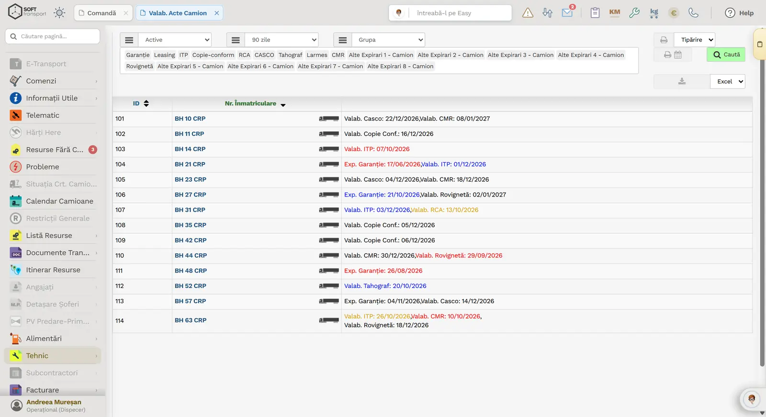Image resolution: width=766 pixels, height=417 pixels.
Task: Click the green Caută search button
Action: [x=726, y=55]
